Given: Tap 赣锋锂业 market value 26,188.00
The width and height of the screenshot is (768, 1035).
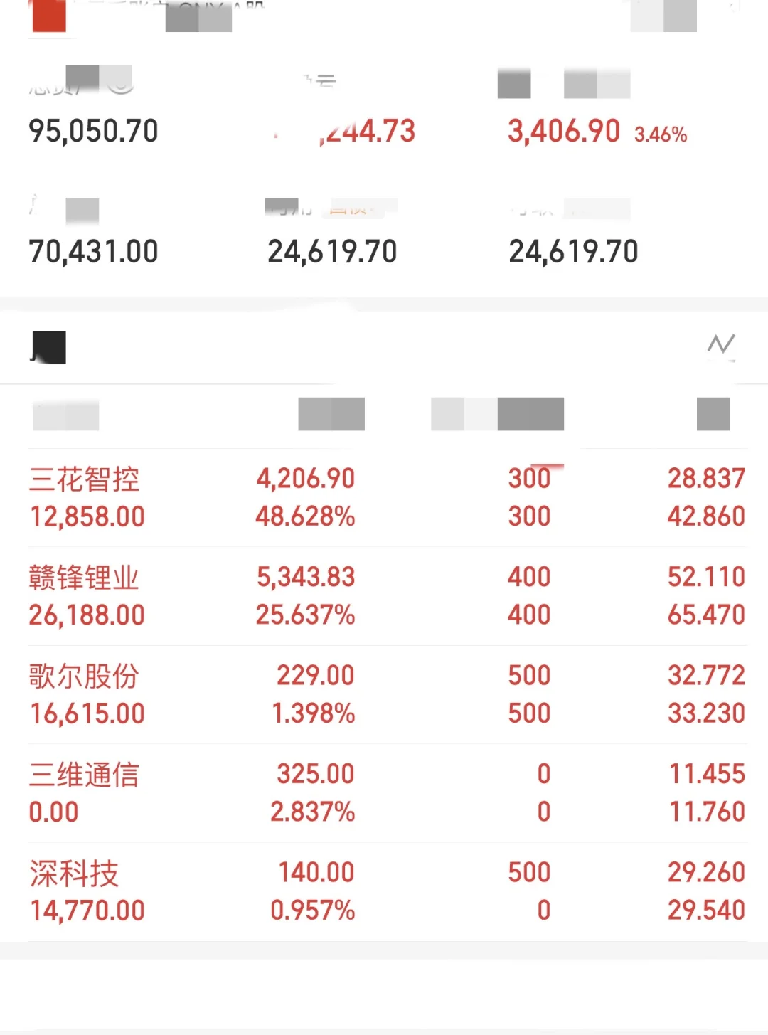Looking at the screenshot, I should (x=87, y=615).
